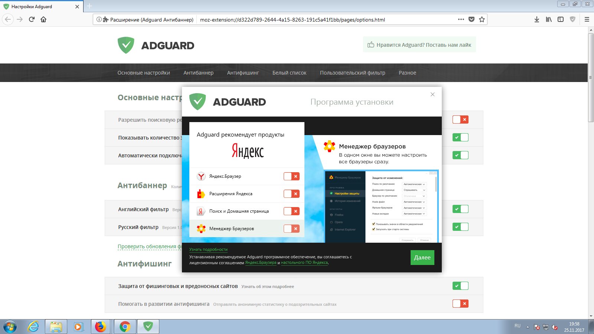Close the Настройки Adguard tab

pyautogui.click(x=77, y=7)
